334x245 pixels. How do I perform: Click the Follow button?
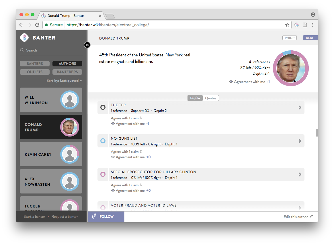coord(106,216)
